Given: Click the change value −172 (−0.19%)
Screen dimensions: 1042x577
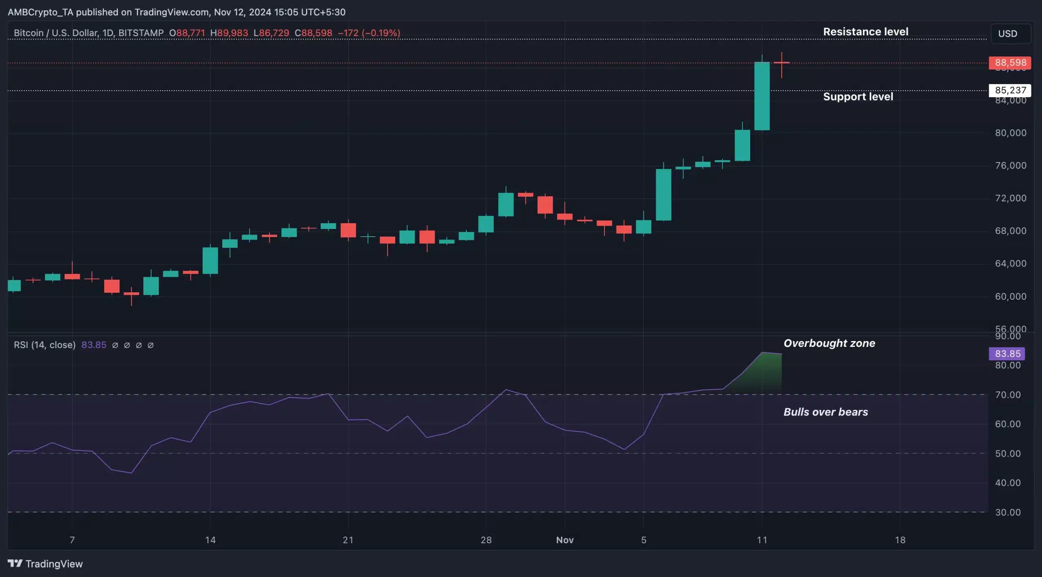Looking at the screenshot, I should 369,33.
